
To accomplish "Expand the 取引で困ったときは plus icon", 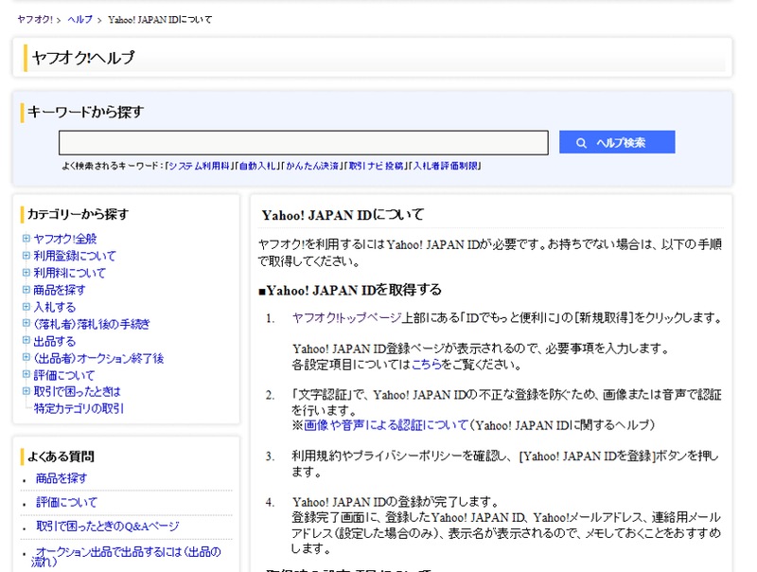I will click(x=26, y=391).
